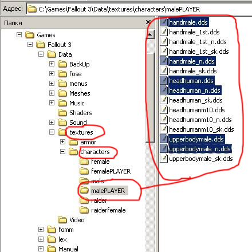Expand the BackUp folder node
Viewport: 252px width, 252px height.
52,64
